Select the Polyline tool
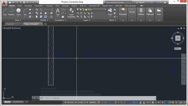The image size is (188, 106). tap(11, 12)
